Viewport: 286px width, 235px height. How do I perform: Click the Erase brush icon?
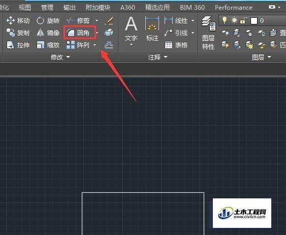click(109, 21)
